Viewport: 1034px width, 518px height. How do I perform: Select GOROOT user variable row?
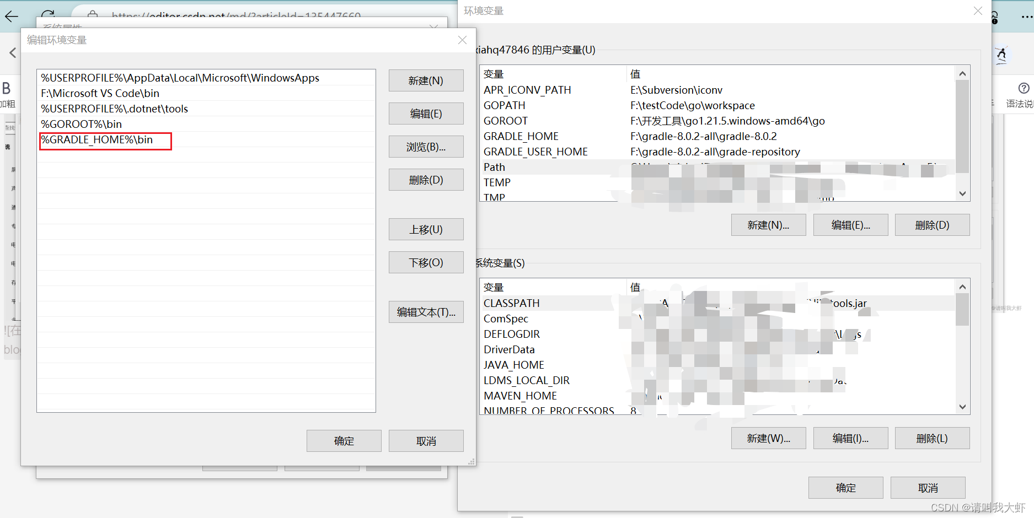717,121
